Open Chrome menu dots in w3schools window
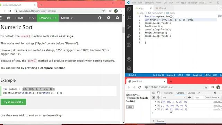 coord(121,11)
